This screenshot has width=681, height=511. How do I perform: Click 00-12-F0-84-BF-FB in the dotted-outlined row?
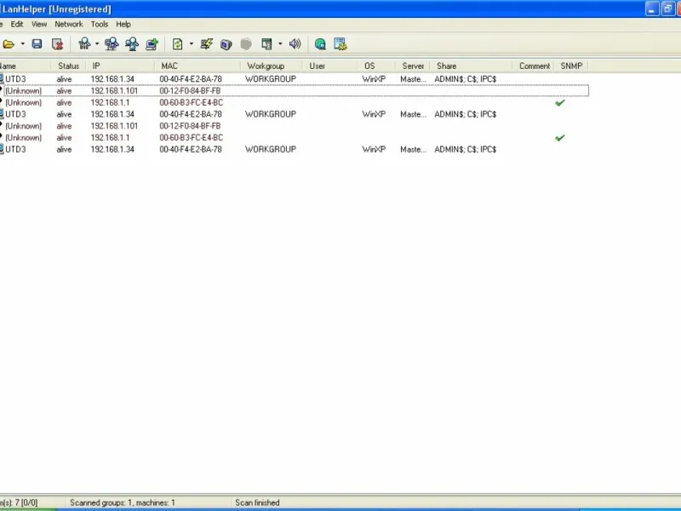coord(190,91)
